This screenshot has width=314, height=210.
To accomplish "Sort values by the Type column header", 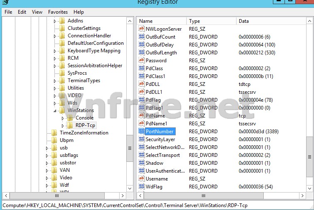I will click(211, 21).
